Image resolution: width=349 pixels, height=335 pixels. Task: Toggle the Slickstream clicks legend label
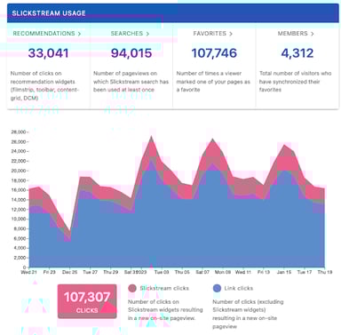click(x=164, y=288)
